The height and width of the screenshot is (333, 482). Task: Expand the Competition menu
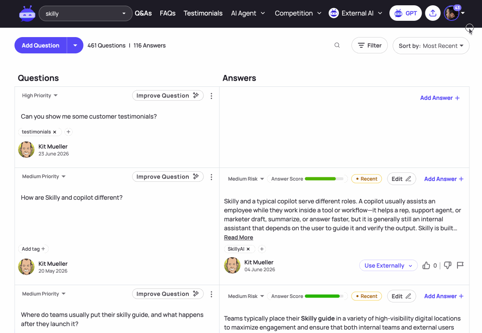pos(298,13)
